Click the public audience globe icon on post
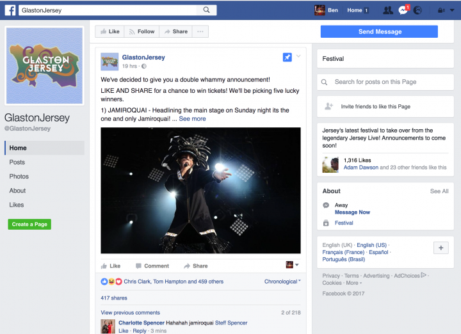The height and width of the screenshot is (334, 461). point(144,66)
